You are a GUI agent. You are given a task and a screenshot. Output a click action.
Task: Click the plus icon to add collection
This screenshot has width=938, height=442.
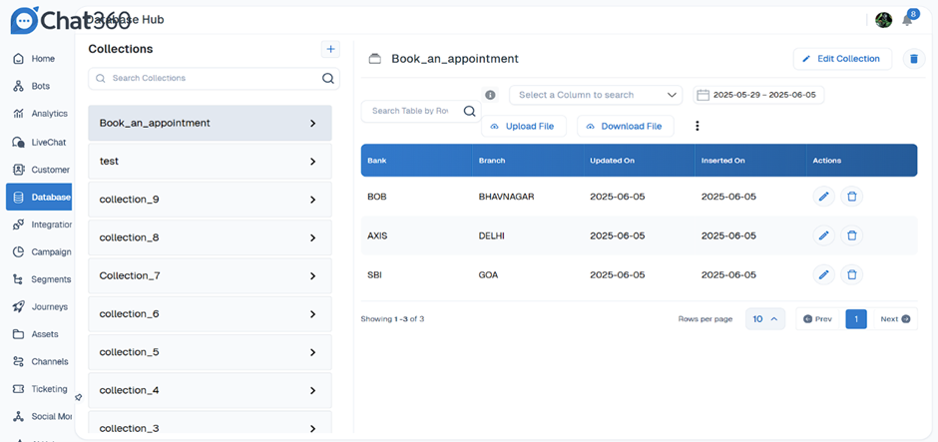click(x=330, y=49)
